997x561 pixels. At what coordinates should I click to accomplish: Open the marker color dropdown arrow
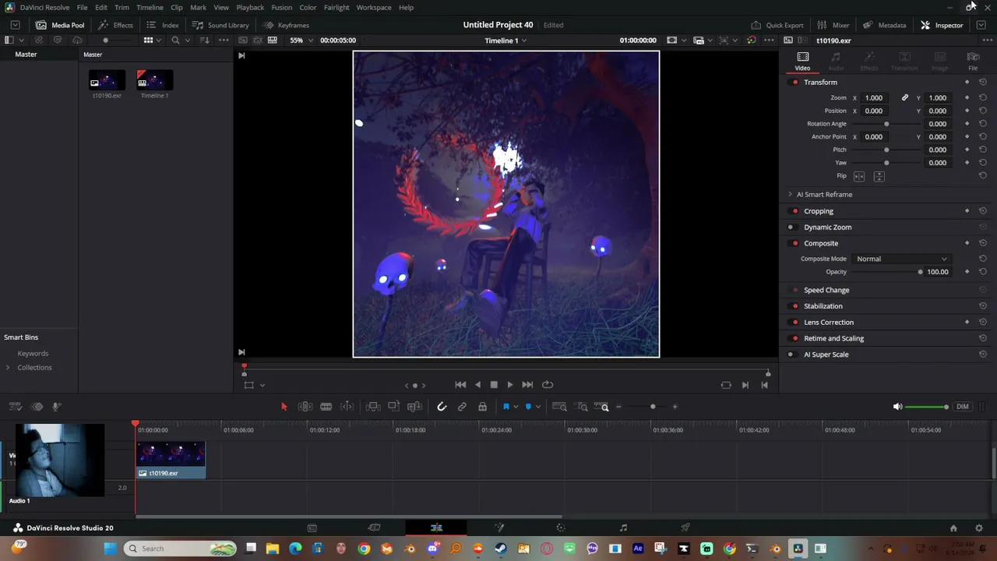click(537, 407)
